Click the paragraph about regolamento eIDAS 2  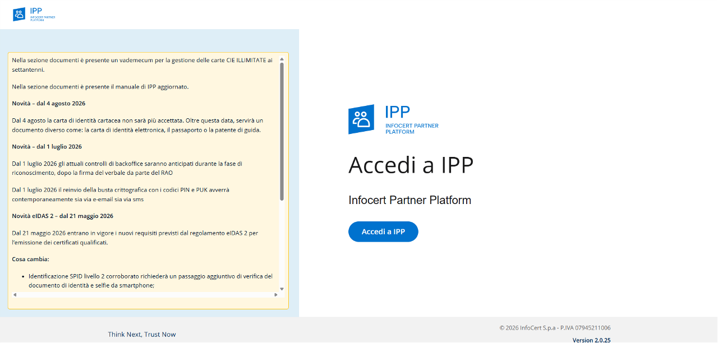135,237
